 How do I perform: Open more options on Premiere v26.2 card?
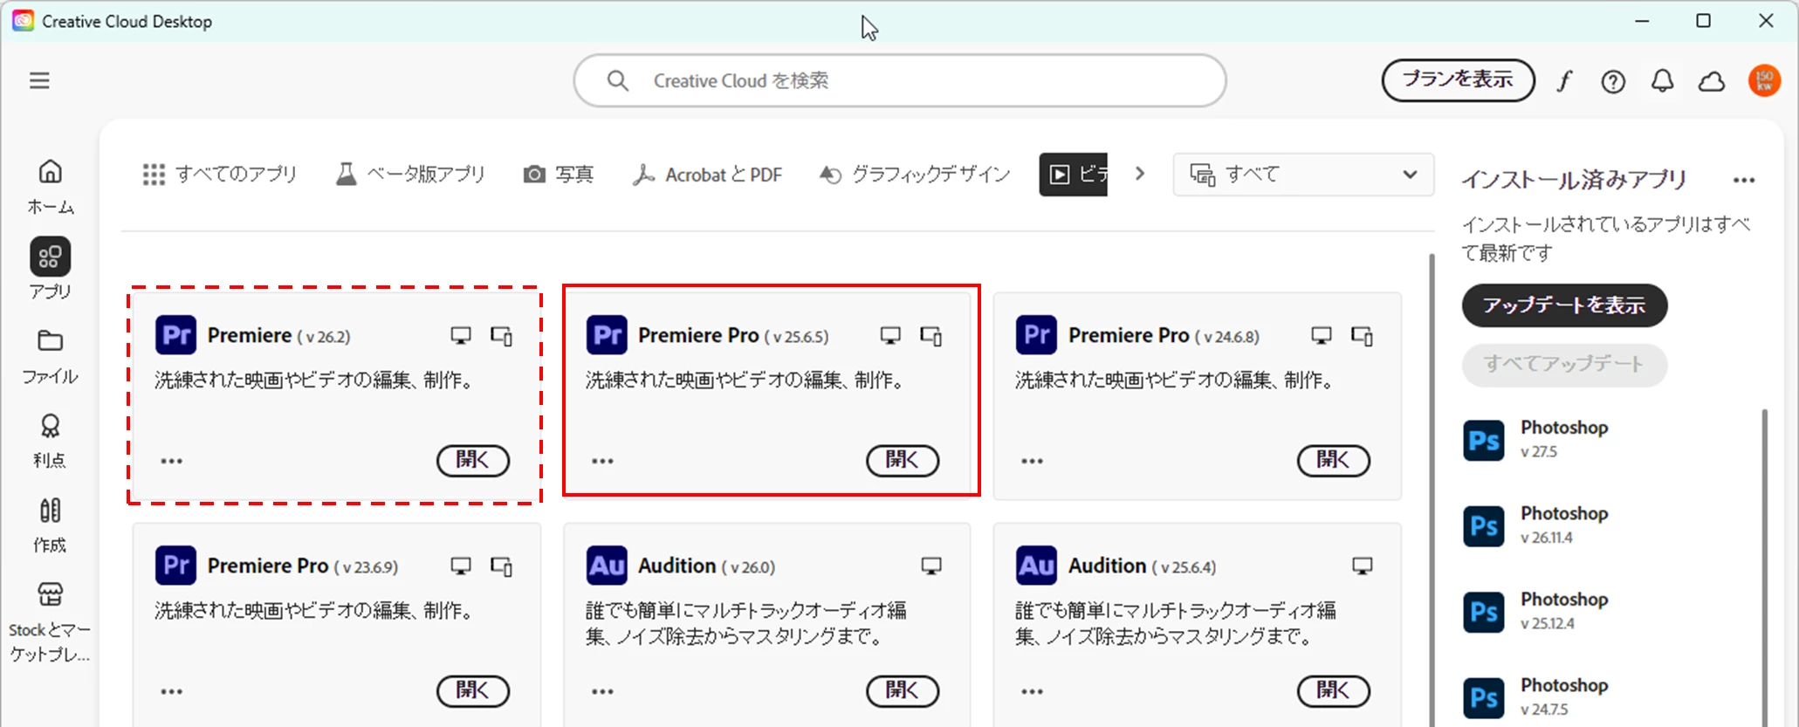172,461
